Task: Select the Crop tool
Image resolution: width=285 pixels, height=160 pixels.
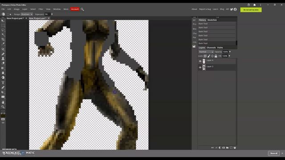Action: click(3, 39)
